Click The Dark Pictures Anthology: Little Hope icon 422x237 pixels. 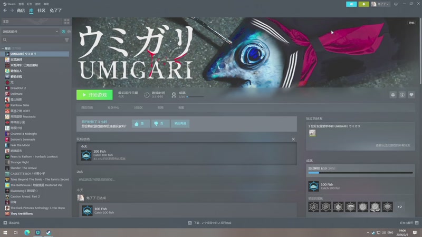coord(7,208)
